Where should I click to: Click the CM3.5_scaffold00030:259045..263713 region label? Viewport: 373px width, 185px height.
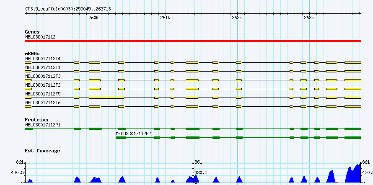coord(68,9)
